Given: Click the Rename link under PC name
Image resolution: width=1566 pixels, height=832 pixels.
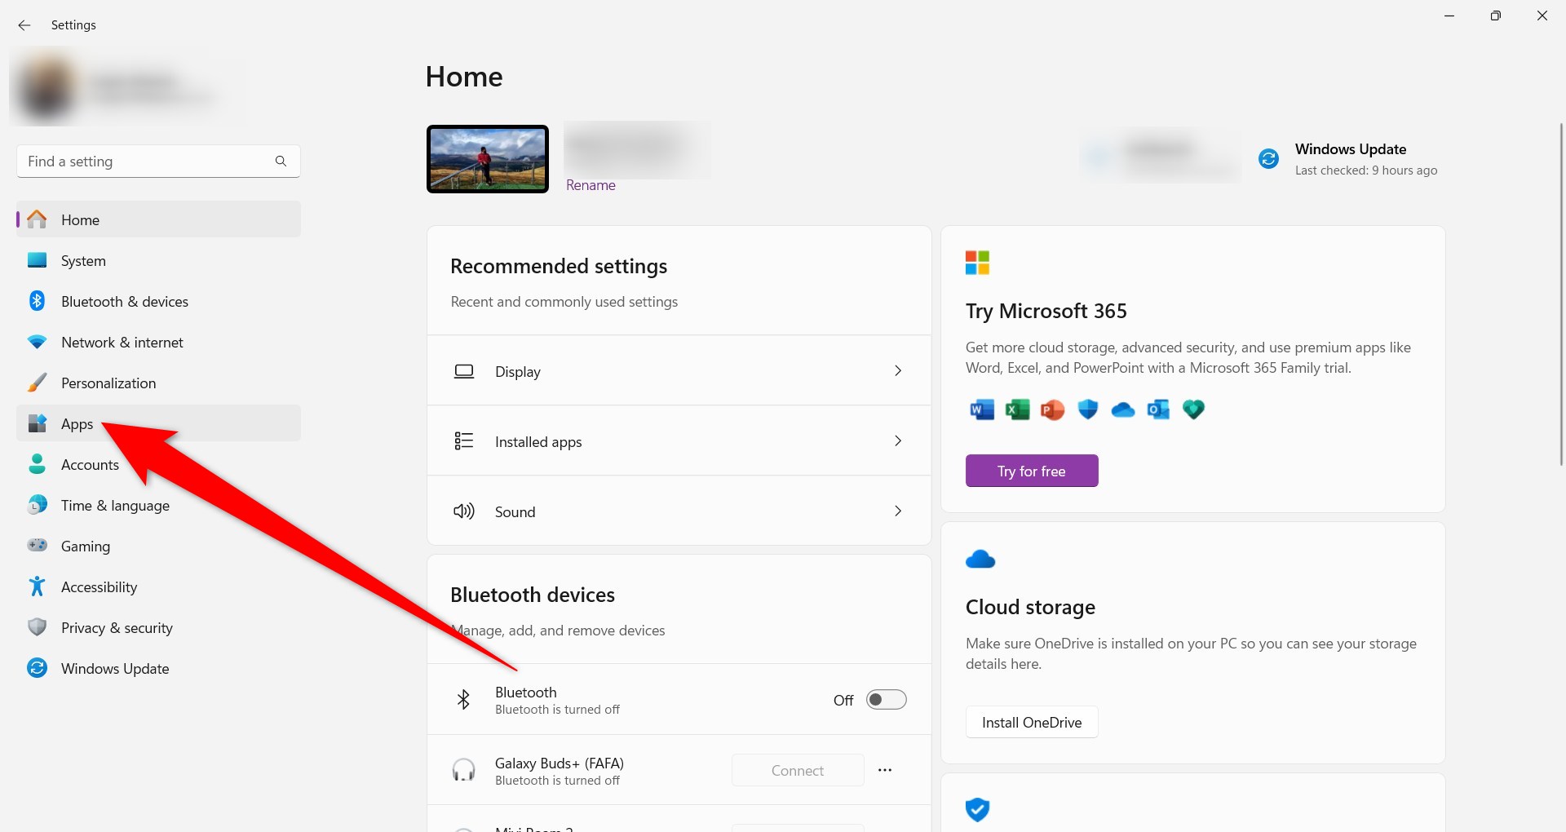Looking at the screenshot, I should [591, 185].
